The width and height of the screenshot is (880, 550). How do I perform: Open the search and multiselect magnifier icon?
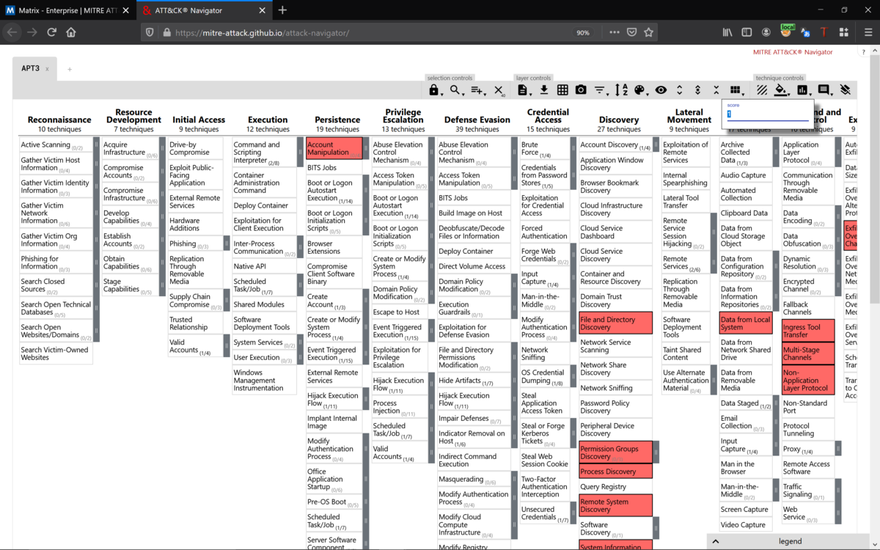456,90
